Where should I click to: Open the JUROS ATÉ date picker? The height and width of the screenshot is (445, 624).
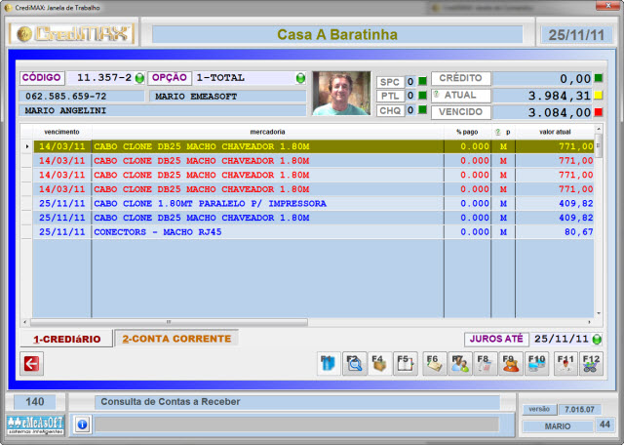pyautogui.click(x=597, y=340)
